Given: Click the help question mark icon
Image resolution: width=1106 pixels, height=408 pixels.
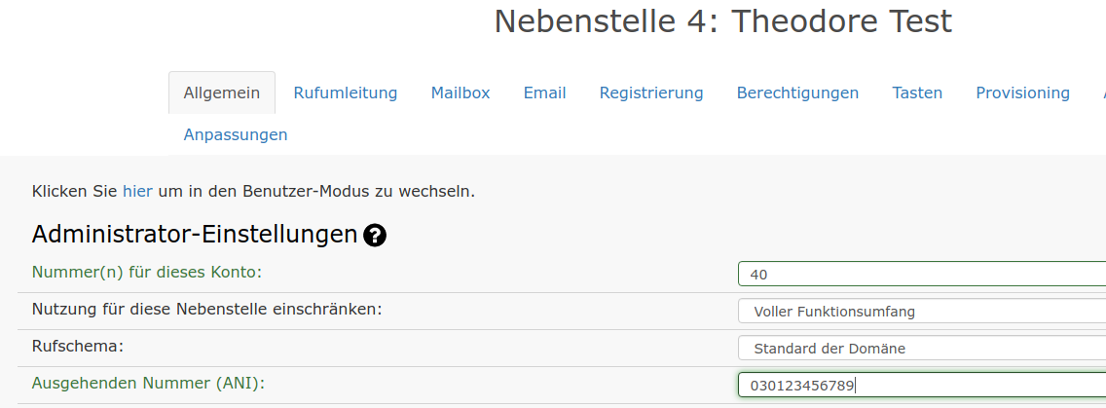Looking at the screenshot, I should click(x=375, y=235).
